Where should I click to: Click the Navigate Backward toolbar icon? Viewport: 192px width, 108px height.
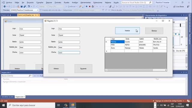click(x=4, y=7)
